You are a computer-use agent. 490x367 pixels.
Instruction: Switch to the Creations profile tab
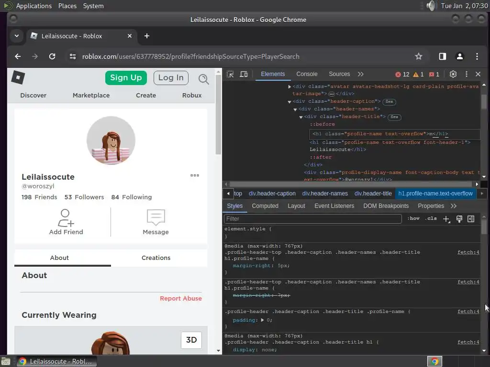[156, 258]
